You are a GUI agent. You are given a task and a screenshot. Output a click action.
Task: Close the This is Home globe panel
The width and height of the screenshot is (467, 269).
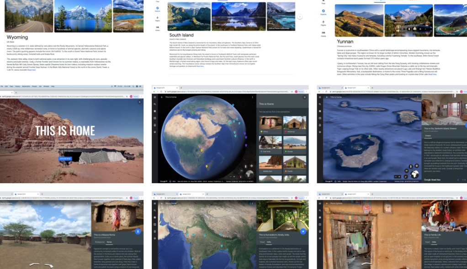tap(305, 97)
